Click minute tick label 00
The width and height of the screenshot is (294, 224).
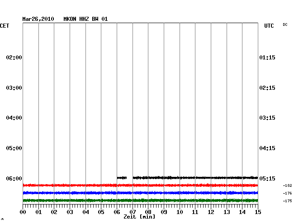[23, 212]
